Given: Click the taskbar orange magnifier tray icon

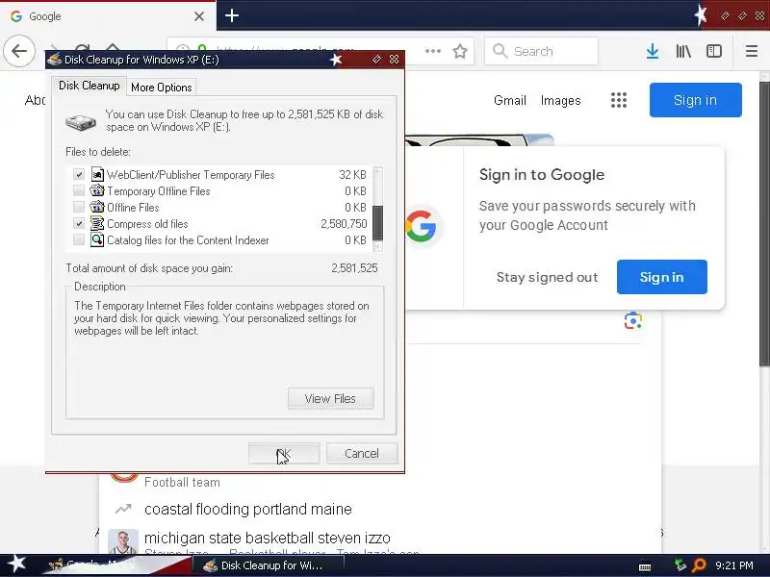Looking at the screenshot, I should click(x=699, y=565).
